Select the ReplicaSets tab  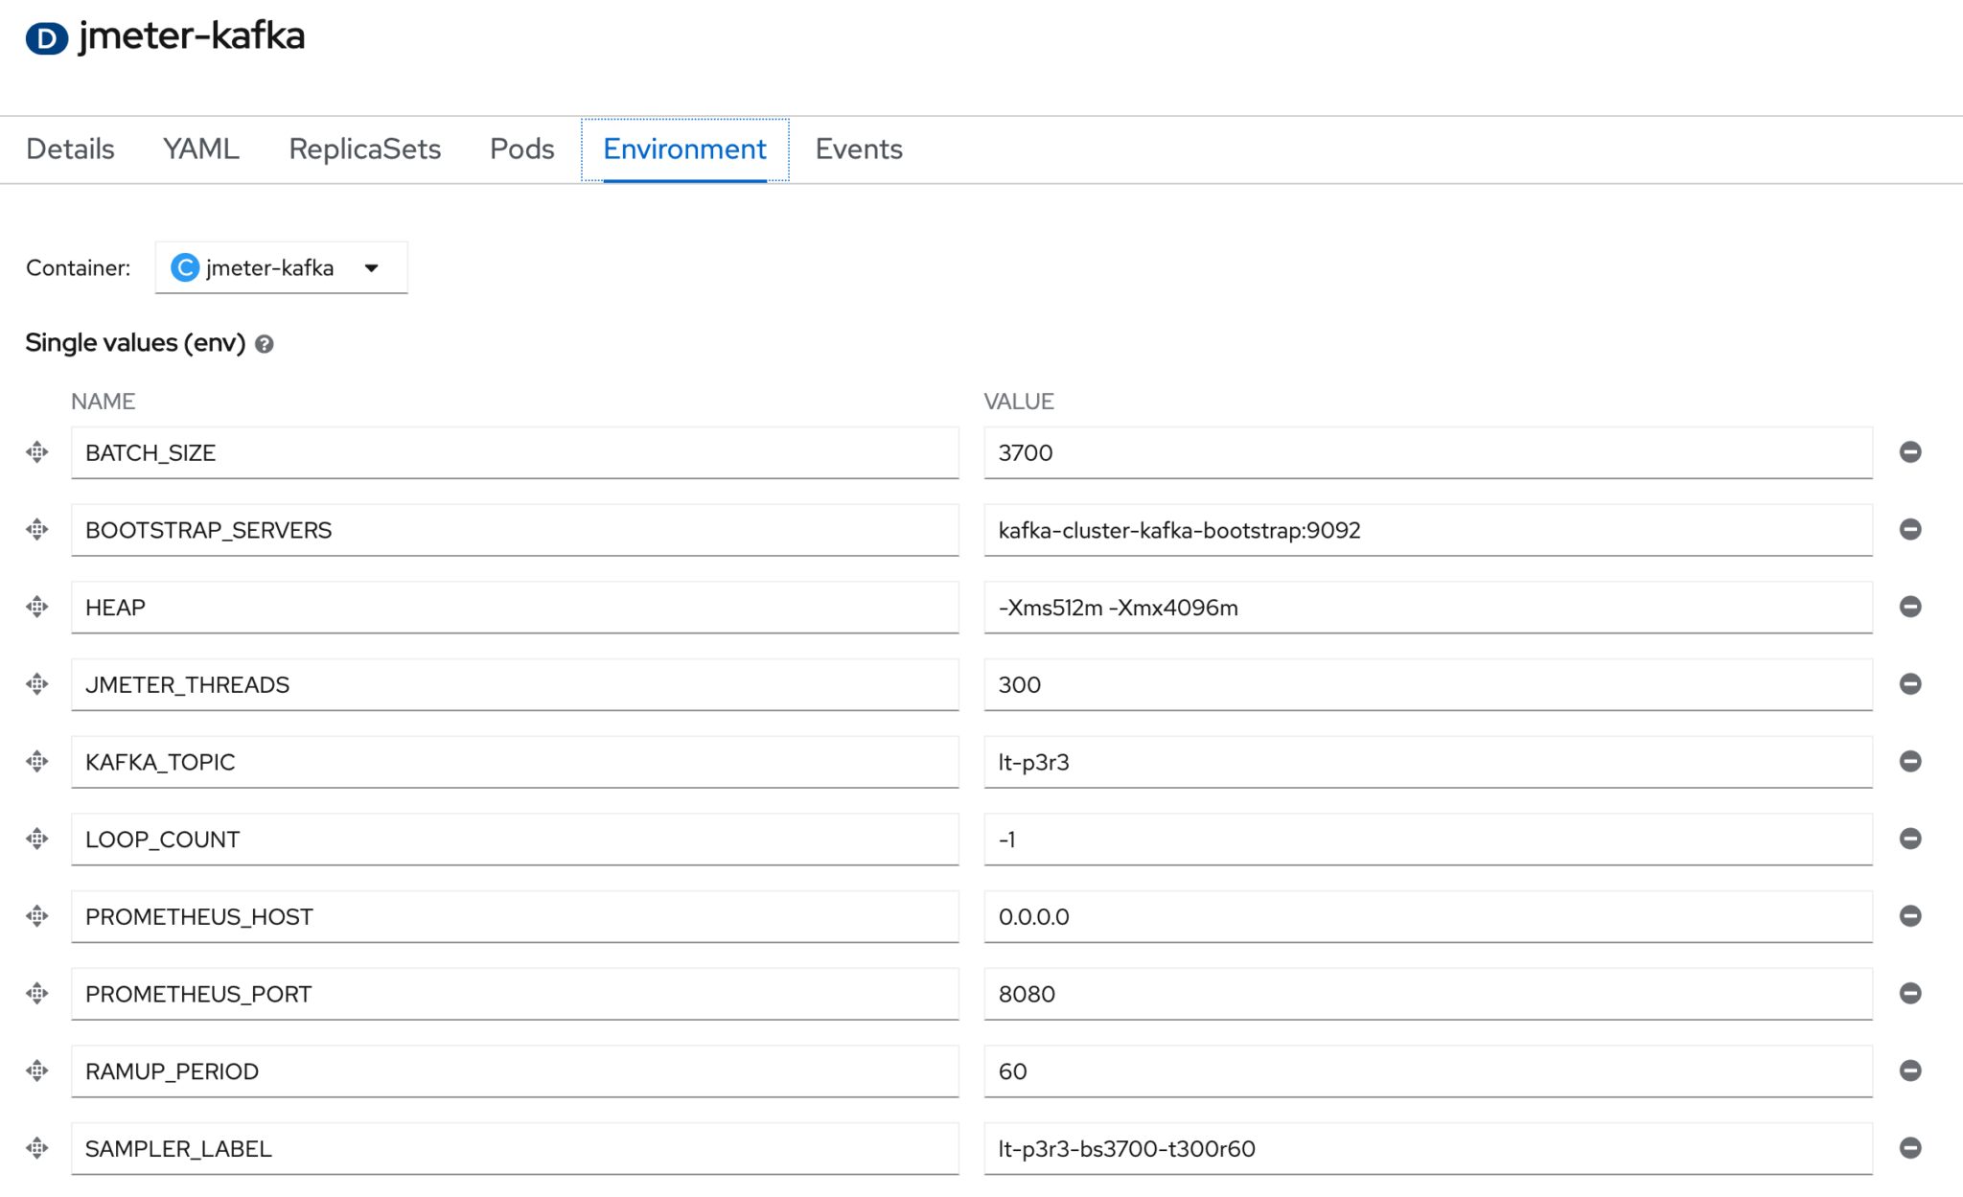(x=364, y=149)
